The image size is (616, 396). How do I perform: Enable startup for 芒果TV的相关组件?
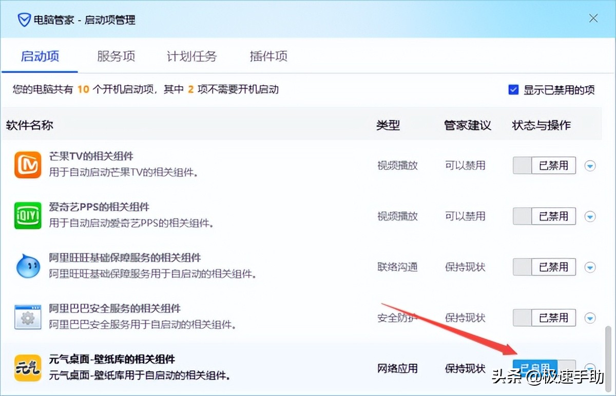544,165
